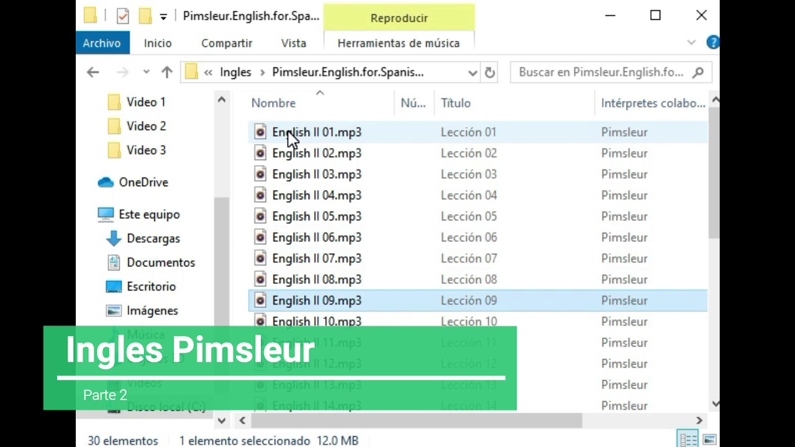
Task: Click the title Lección 08
Action: pos(469,280)
